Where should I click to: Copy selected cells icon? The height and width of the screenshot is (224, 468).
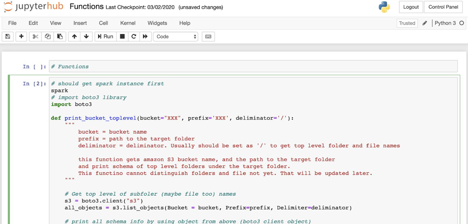pyautogui.click(x=48, y=37)
